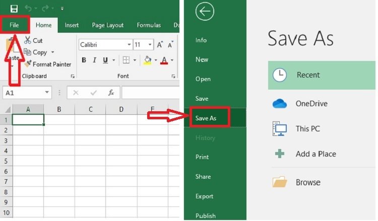Click the Increase Font Size icon

160,45
